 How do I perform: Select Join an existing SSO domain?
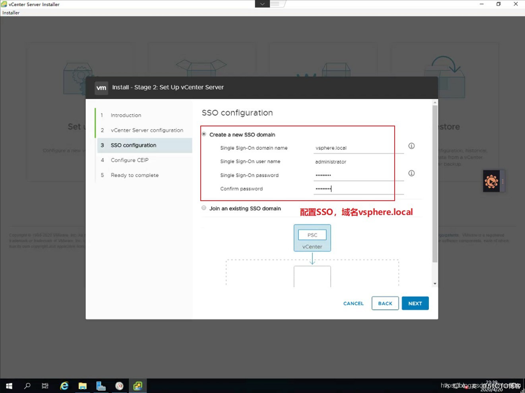coord(204,208)
